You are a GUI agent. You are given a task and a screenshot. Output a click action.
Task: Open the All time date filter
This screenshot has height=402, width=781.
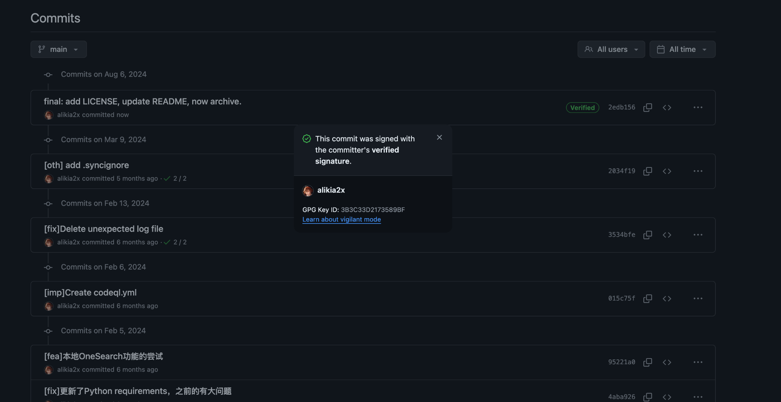click(x=682, y=49)
